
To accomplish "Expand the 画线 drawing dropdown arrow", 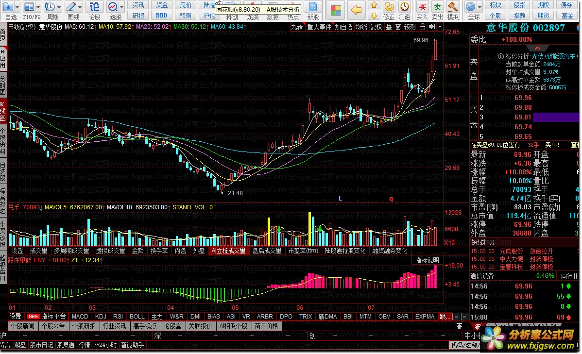I will click(80, 7).
